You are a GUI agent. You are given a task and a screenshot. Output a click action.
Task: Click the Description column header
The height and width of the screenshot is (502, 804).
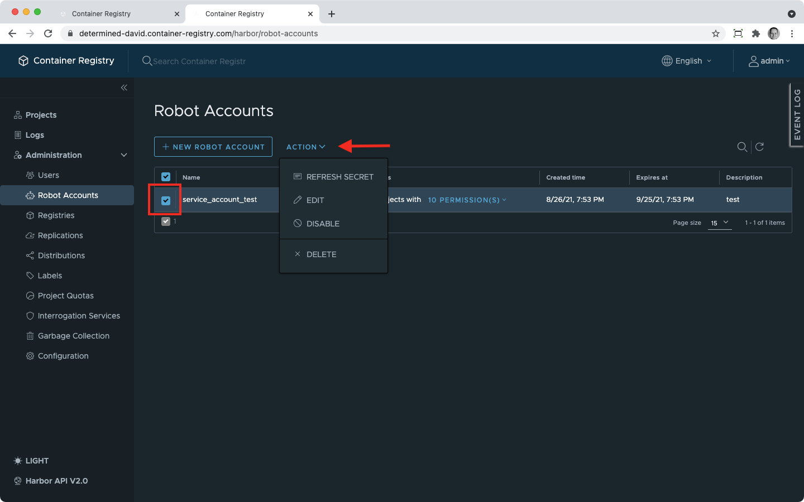click(744, 177)
